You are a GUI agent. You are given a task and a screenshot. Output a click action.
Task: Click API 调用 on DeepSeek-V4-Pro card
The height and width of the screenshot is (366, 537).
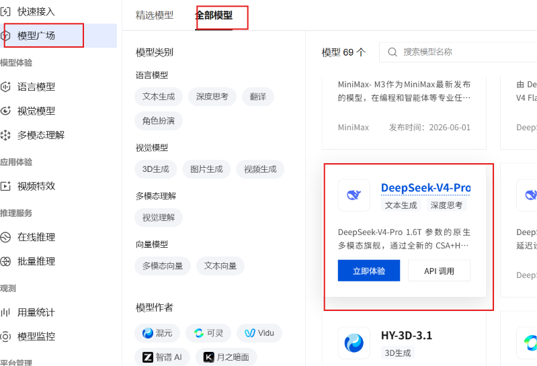[439, 271]
